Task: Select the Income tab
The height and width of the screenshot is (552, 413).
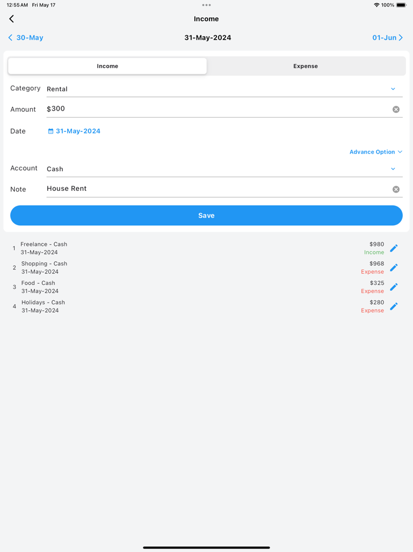Action: pos(107,66)
